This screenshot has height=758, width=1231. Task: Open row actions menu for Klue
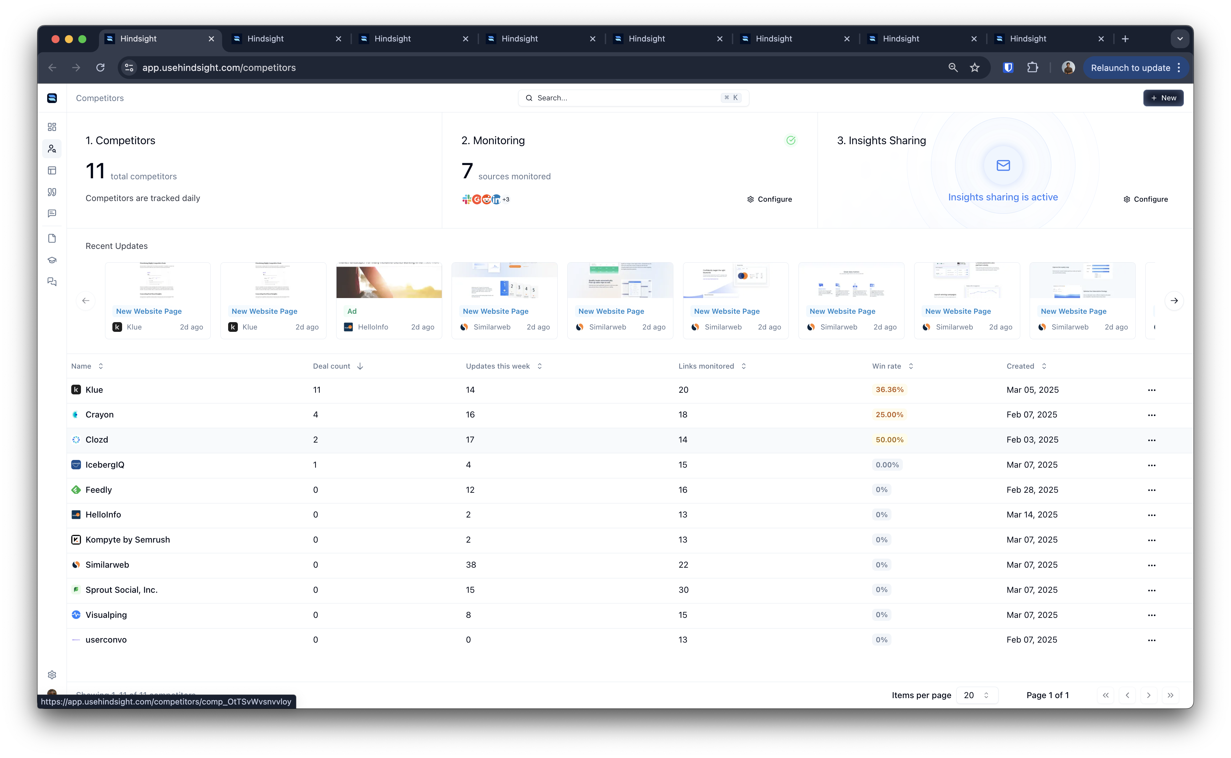(1151, 390)
